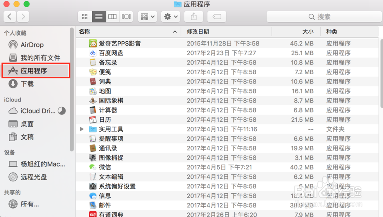Select the 国际象棋 app icon
Image resolution: width=383 pixels, height=217 pixels.
click(x=93, y=101)
